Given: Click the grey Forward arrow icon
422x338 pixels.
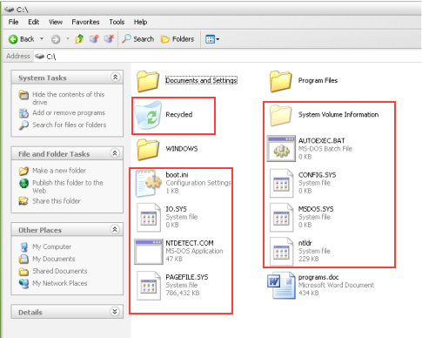Looking at the screenshot, I should coord(56,39).
